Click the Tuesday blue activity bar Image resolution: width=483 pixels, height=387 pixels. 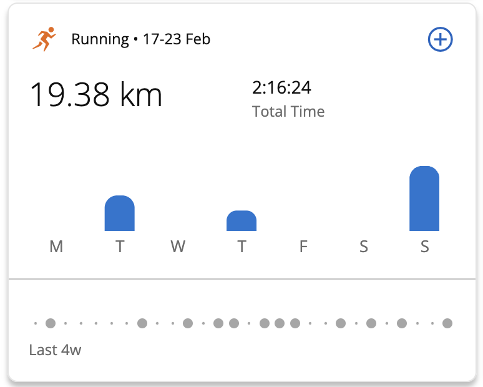pos(119,213)
